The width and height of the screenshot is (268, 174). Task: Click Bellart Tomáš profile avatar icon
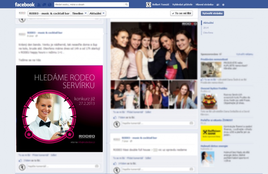pos(148,5)
